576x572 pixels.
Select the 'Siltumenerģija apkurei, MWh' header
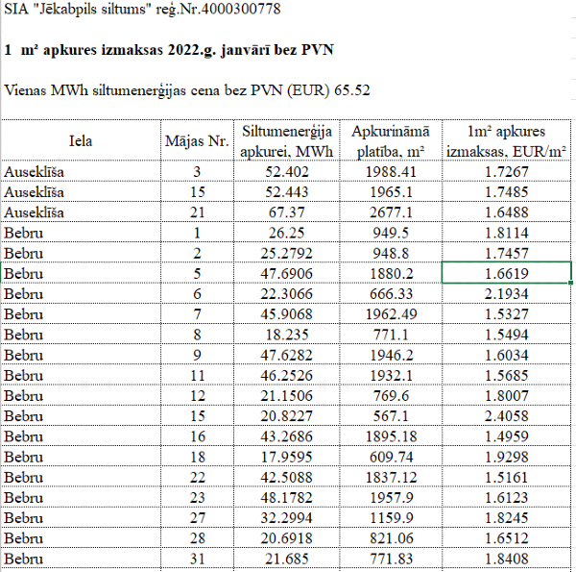(x=286, y=141)
